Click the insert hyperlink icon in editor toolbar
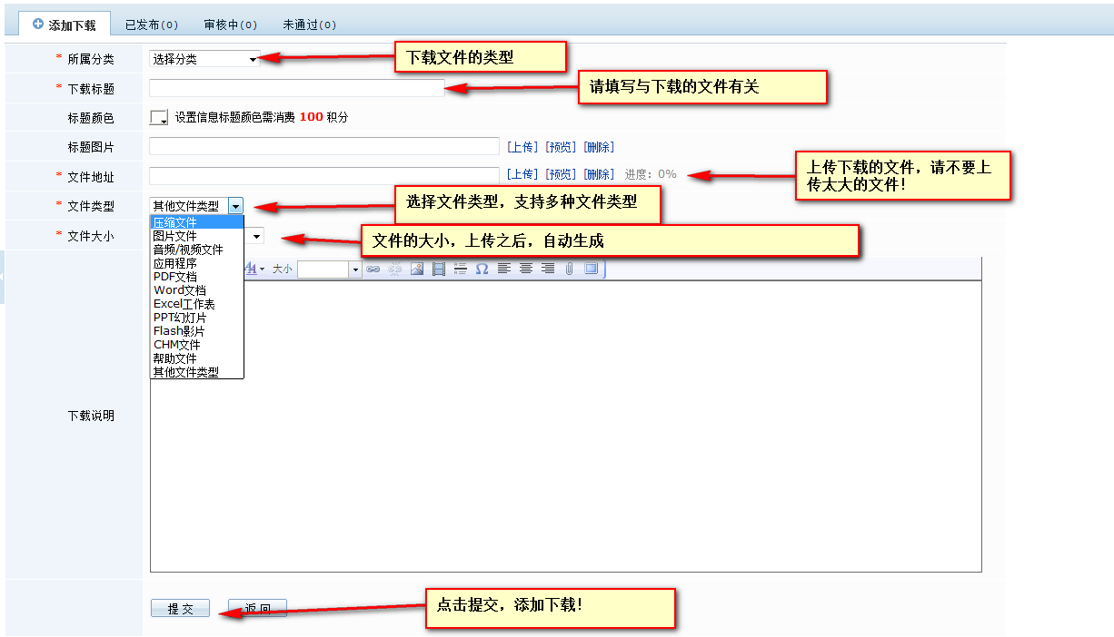1114x637 pixels. [x=373, y=269]
